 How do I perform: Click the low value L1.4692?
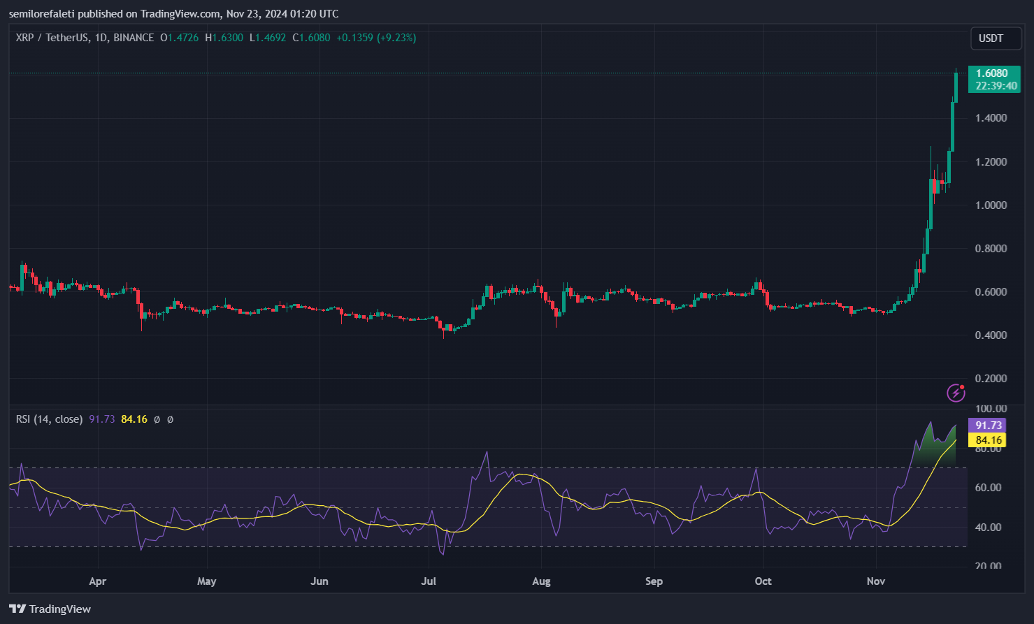coord(268,38)
